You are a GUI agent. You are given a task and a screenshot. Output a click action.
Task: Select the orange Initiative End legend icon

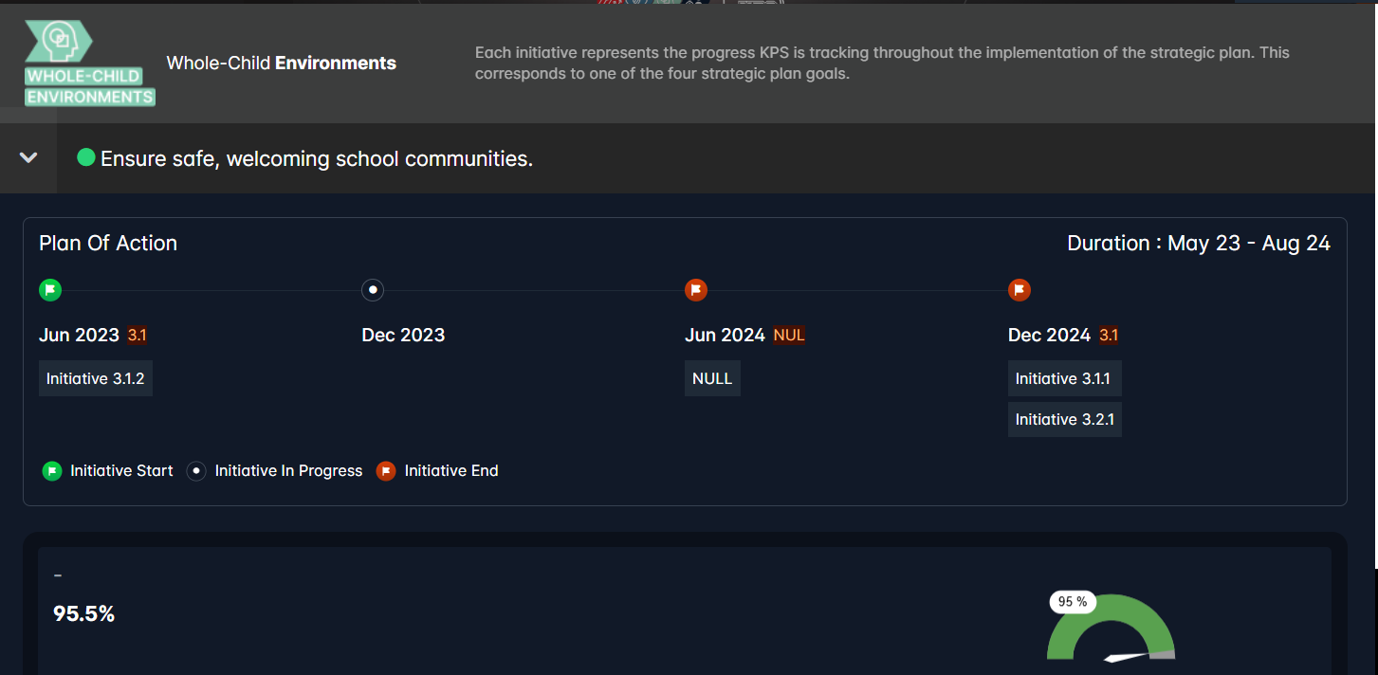(386, 470)
